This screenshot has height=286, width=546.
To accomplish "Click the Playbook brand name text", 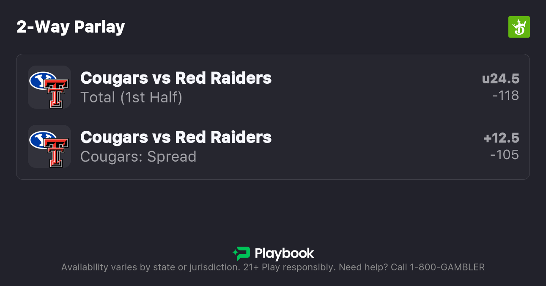I will [x=284, y=253].
